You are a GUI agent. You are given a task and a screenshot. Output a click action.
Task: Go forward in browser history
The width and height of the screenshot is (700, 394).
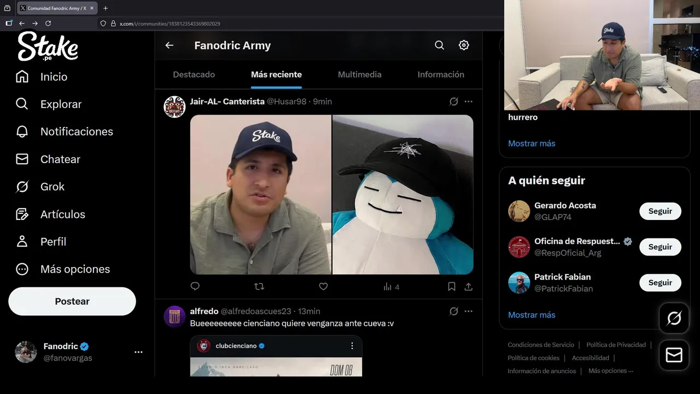[x=35, y=24]
